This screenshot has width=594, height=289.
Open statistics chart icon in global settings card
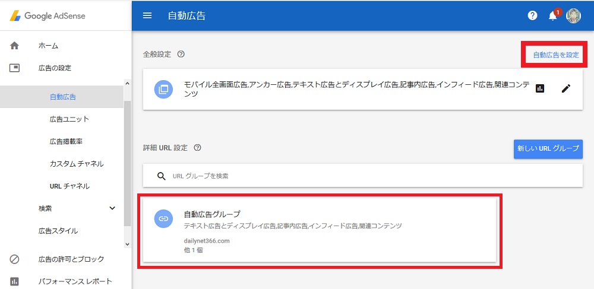[540, 88]
